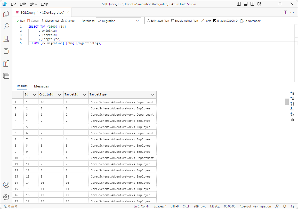Run the query
Image resolution: width=298 pixels, height=209 pixels.
click(x=21, y=21)
